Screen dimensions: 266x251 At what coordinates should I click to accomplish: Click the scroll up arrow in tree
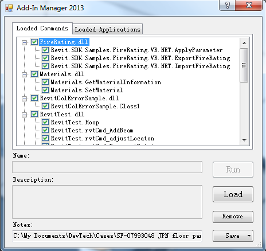tap(244, 43)
